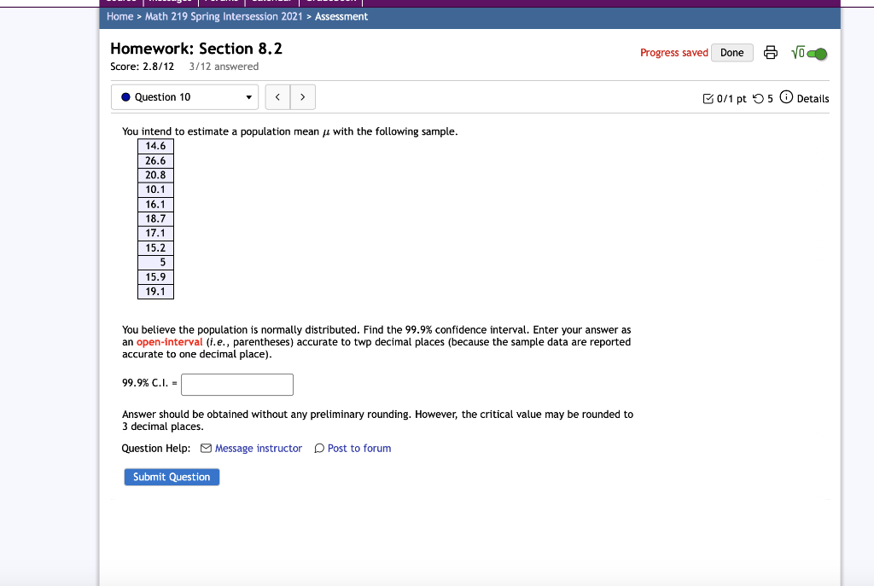The width and height of the screenshot is (874, 586).
Task: Open the calculator square-root tool icon
Action: tap(797, 52)
